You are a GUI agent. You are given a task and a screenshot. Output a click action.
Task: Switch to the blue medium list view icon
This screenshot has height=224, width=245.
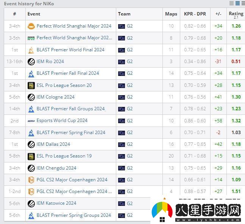237,3
